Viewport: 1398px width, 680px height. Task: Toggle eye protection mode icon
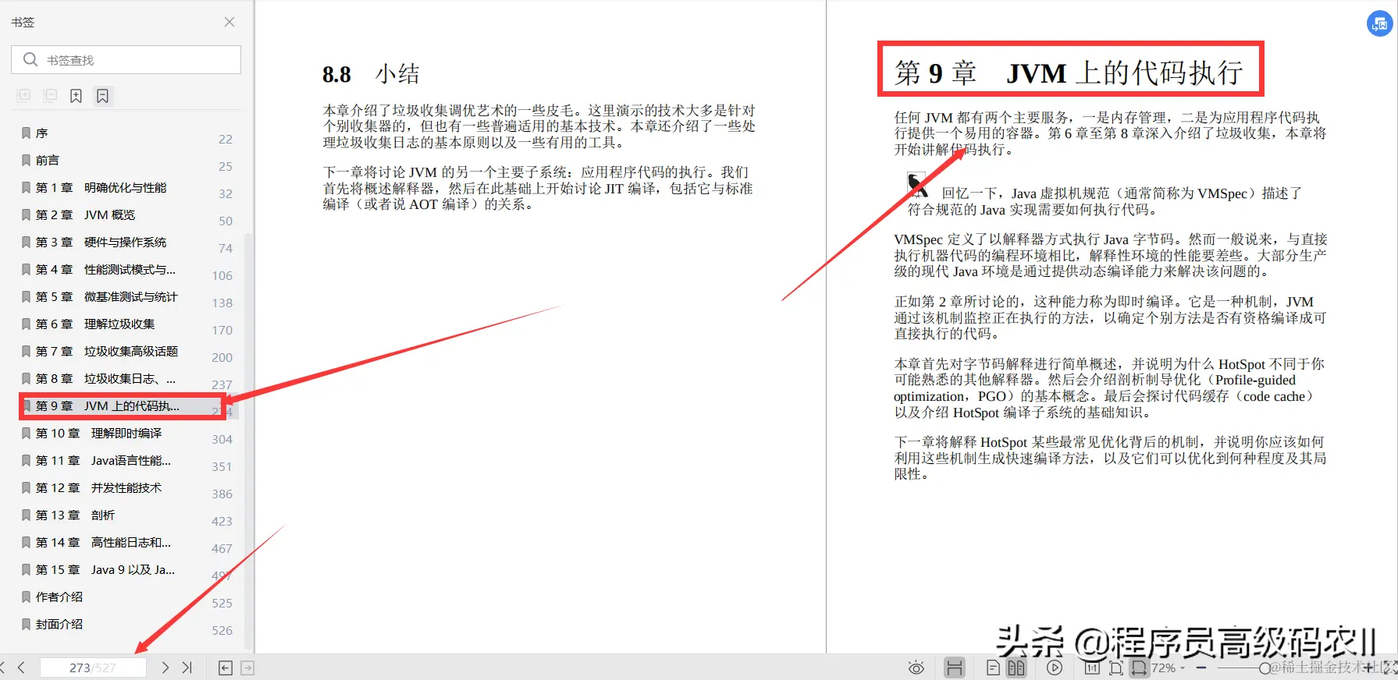916,668
